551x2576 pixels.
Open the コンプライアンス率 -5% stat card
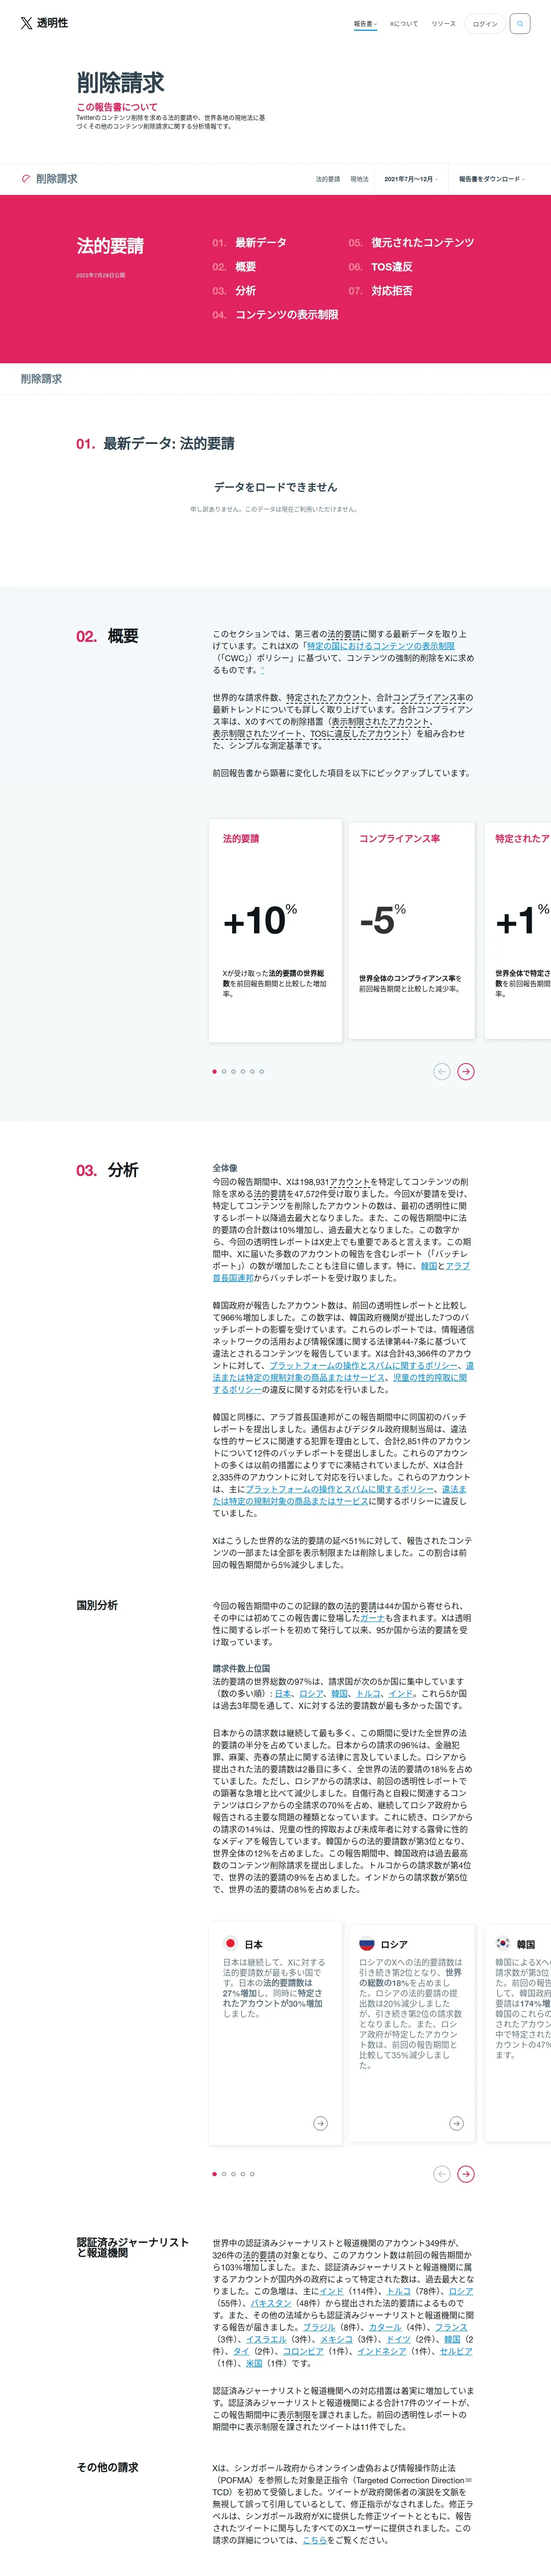[411, 930]
